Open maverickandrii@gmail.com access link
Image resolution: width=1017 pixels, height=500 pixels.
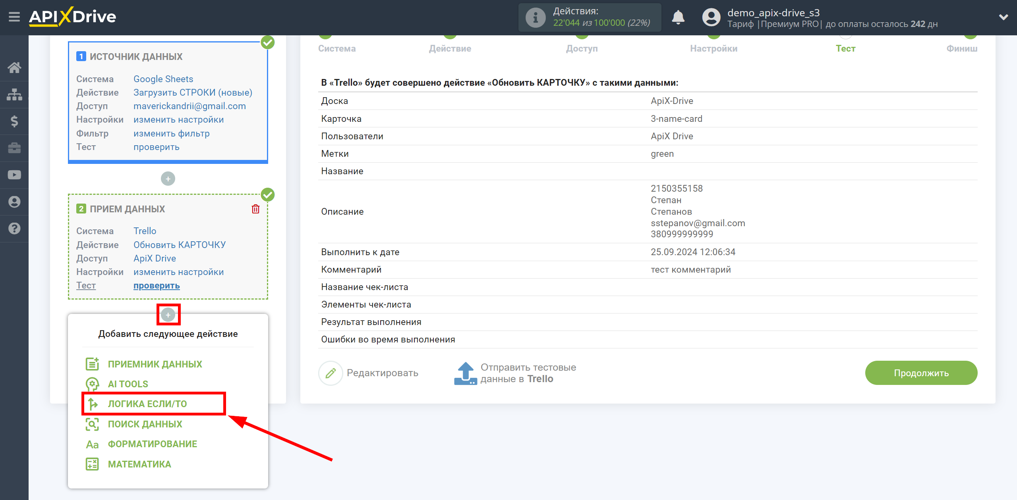pyautogui.click(x=189, y=106)
